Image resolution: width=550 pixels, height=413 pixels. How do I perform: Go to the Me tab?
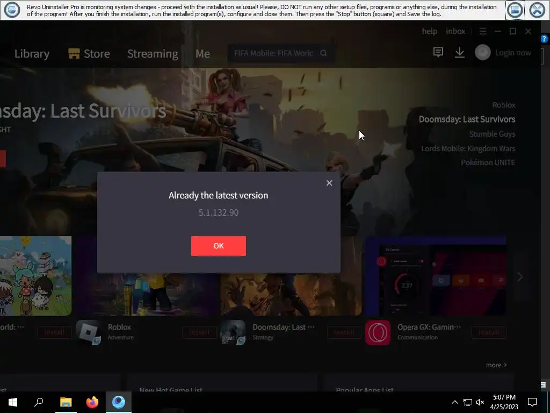click(202, 54)
